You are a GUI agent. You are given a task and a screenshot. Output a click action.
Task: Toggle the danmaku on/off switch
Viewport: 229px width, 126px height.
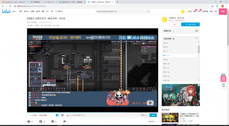[57, 115]
